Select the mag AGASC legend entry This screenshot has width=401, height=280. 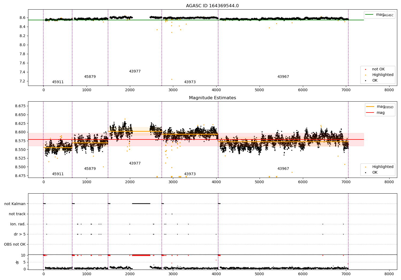tap(380, 15)
